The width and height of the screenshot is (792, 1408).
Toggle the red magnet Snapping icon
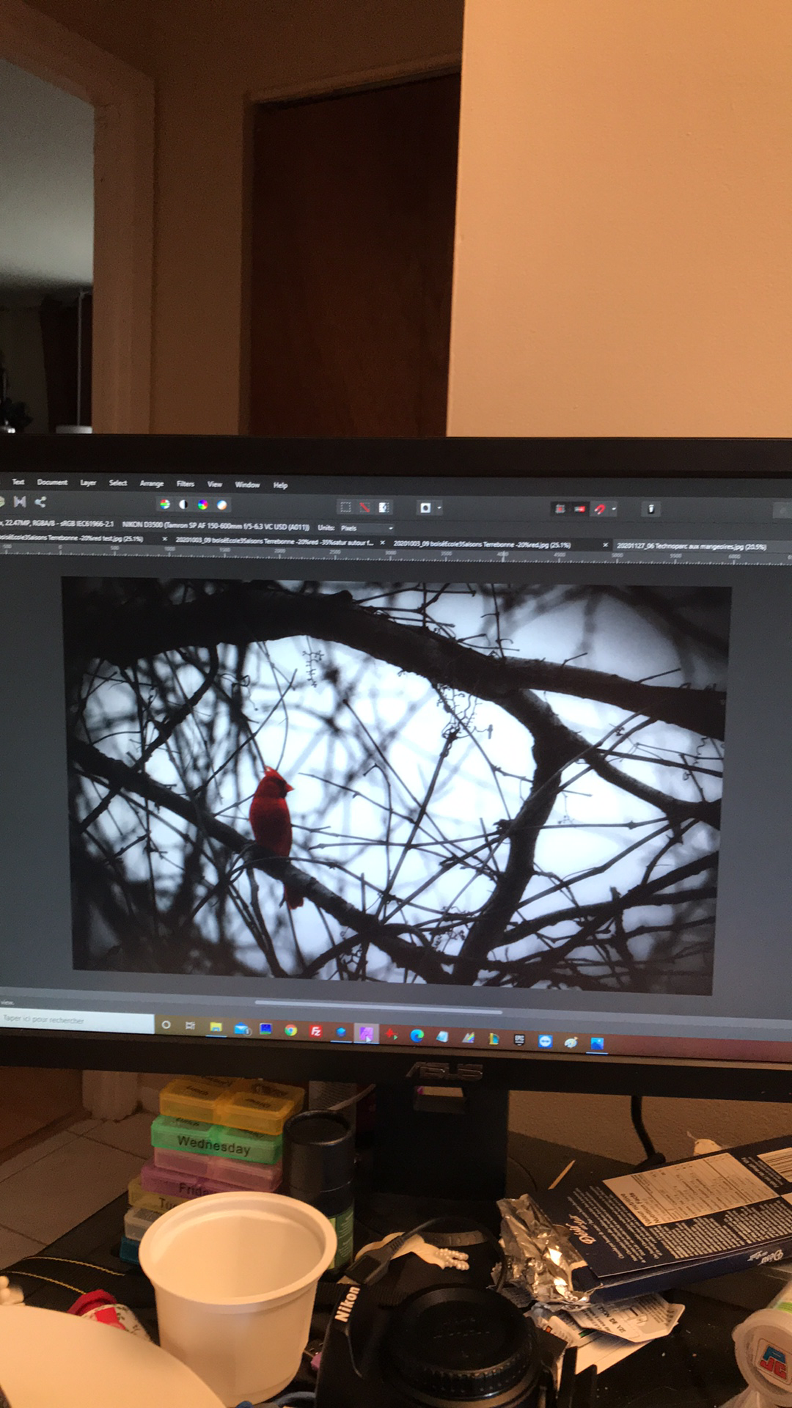pyautogui.click(x=599, y=509)
